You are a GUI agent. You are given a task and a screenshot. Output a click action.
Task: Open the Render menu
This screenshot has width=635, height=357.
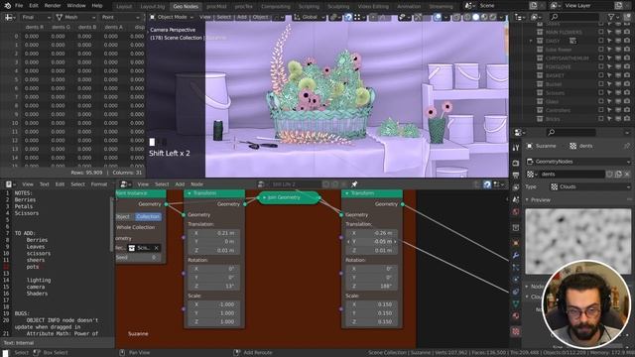[x=53, y=6]
